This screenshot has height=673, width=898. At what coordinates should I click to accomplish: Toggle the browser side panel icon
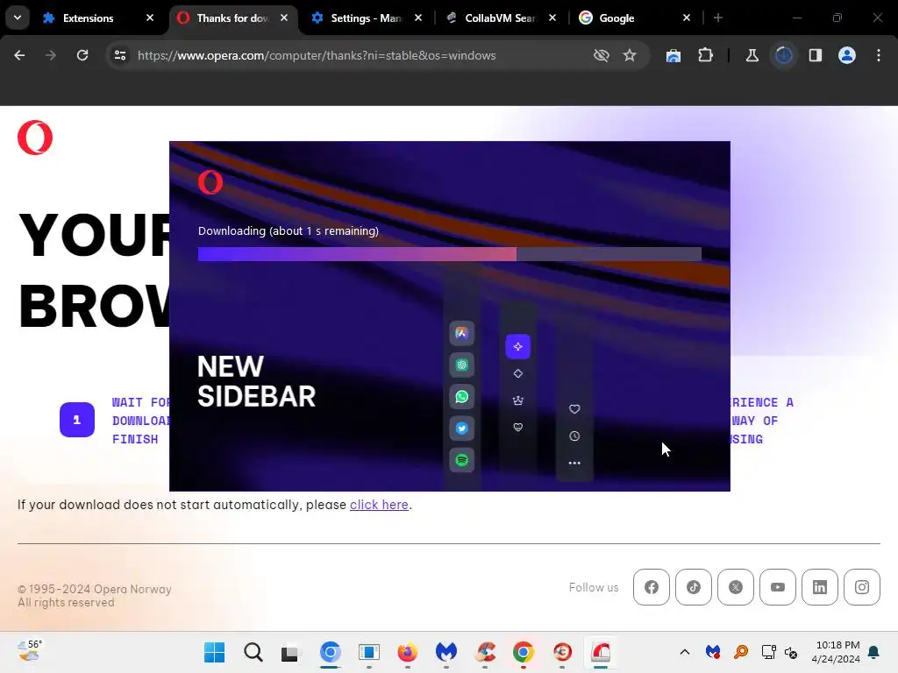[815, 55]
